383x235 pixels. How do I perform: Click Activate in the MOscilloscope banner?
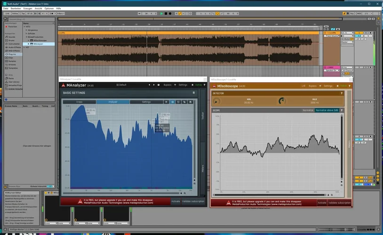tap(322, 203)
